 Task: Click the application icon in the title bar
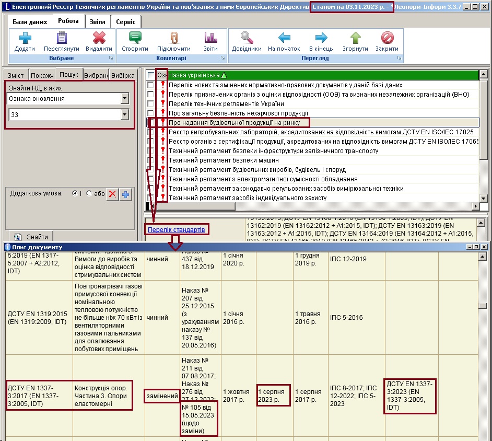7,7
